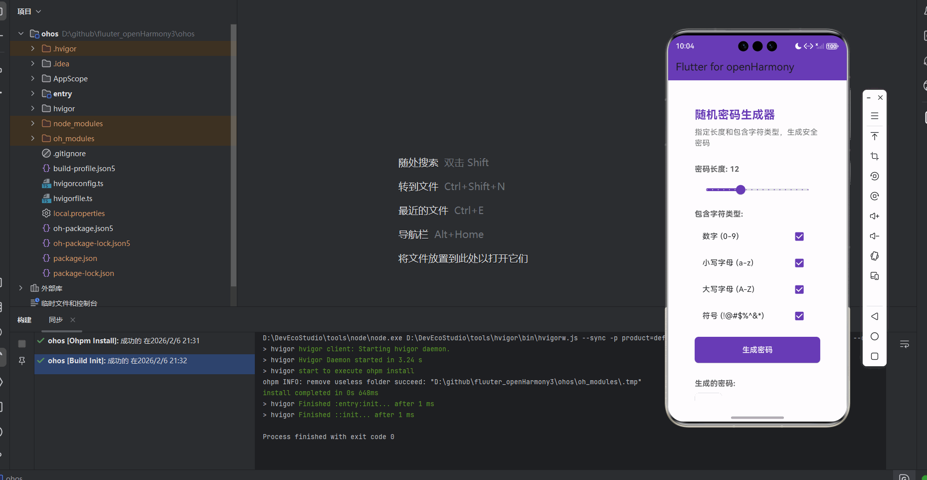Select the .gitignore file
The height and width of the screenshot is (480, 927).
click(69, 154)
